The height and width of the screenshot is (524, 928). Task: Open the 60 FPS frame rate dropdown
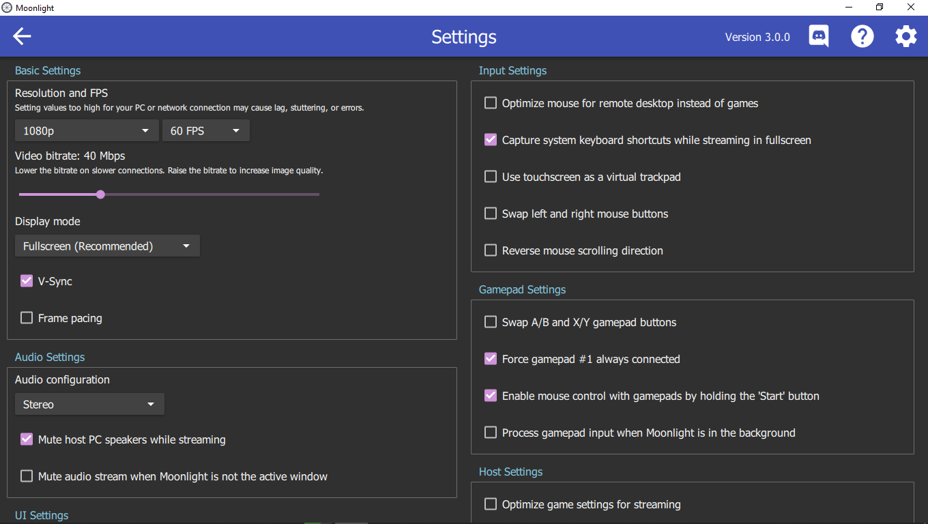pyautogui.click(x=205, y=130)
